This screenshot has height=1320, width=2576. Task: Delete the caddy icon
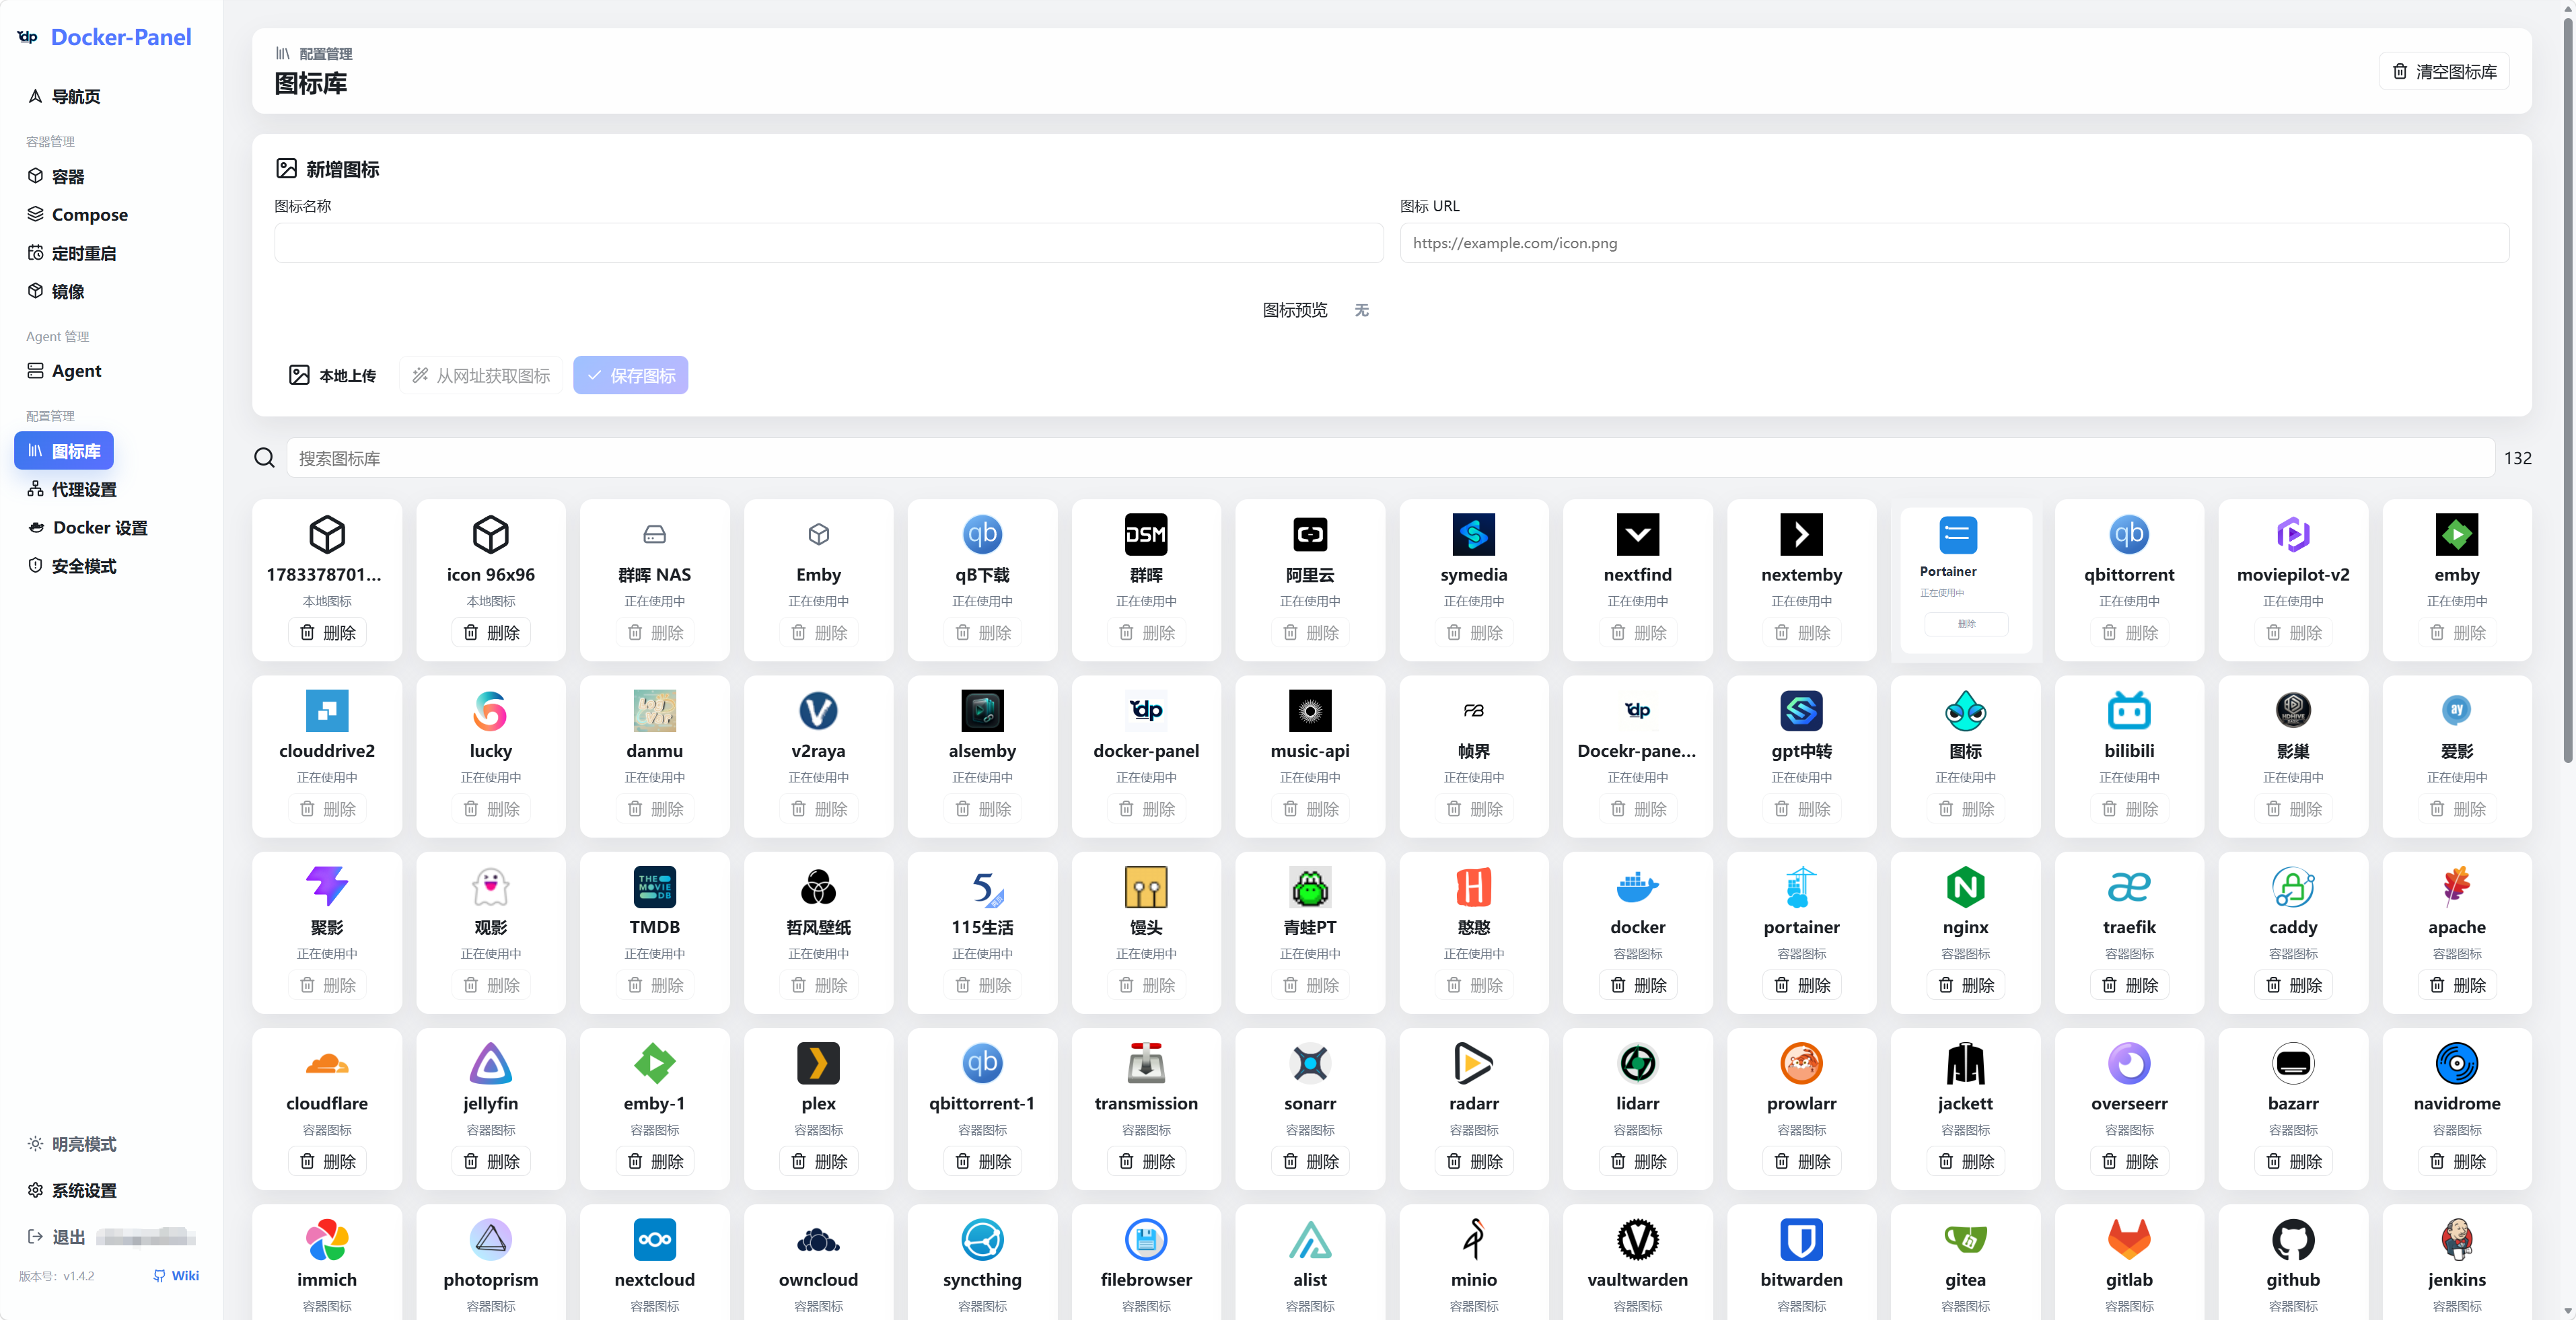point(2293,985)
